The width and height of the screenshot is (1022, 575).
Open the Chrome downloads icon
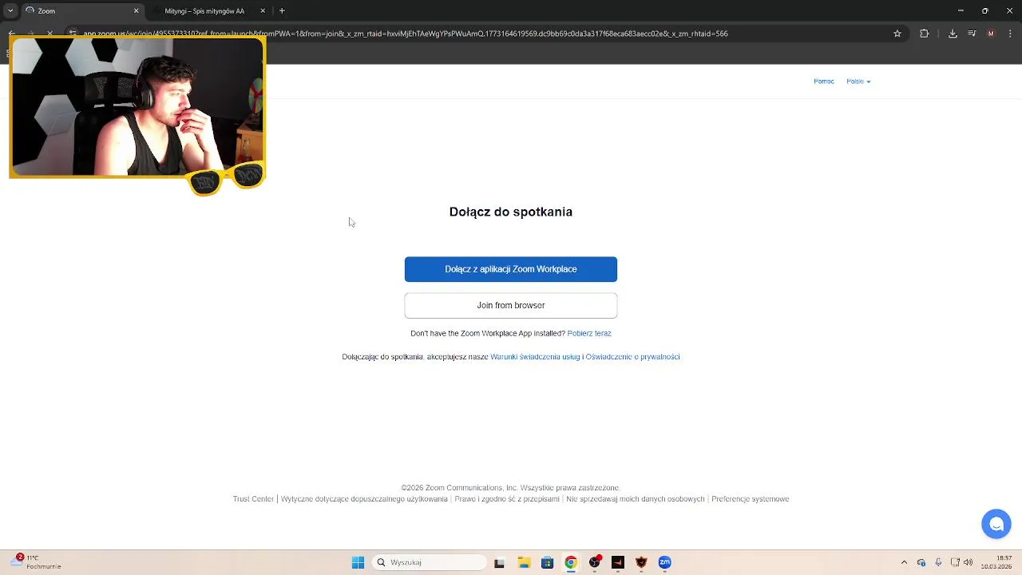[x=953, y=34]
